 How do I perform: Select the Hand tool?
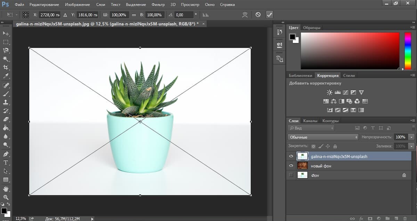(x=6, y=189)
